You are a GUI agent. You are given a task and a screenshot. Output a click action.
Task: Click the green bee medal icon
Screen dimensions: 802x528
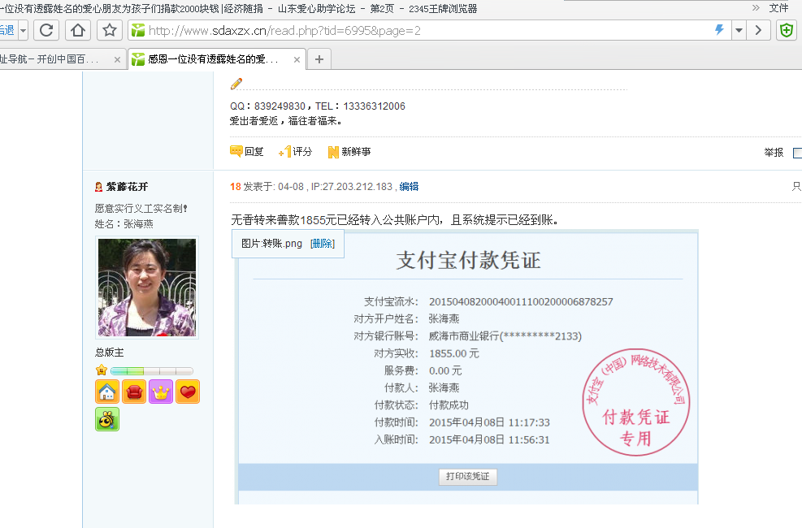coord(107,419)
